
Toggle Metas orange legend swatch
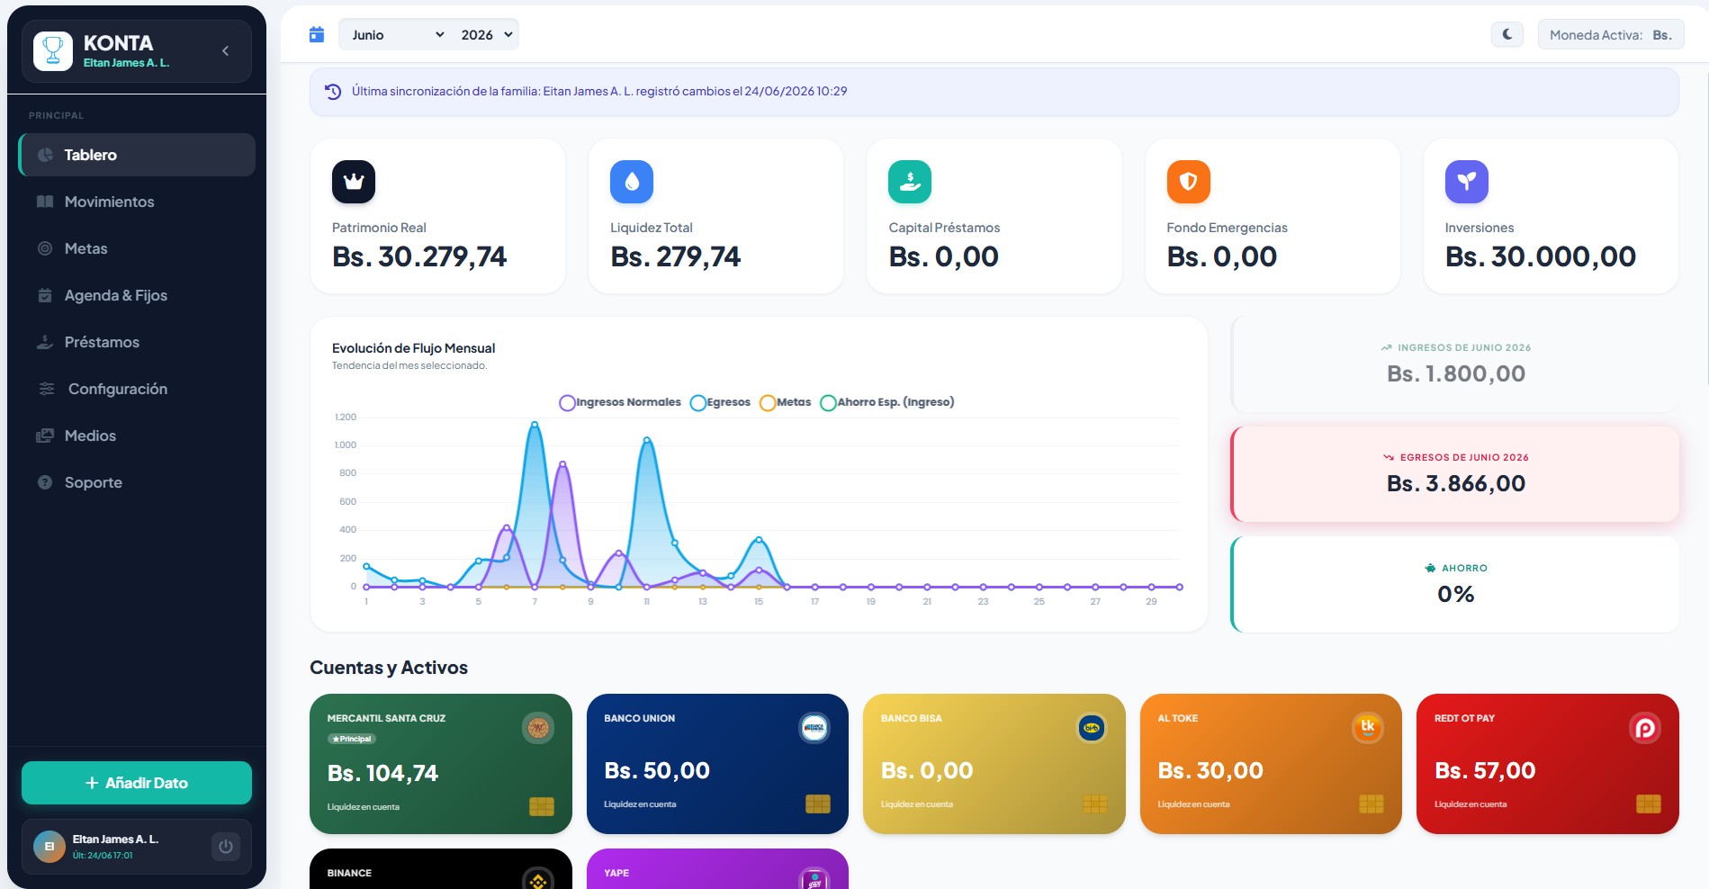pyautogui.click(x=768, y=402)
